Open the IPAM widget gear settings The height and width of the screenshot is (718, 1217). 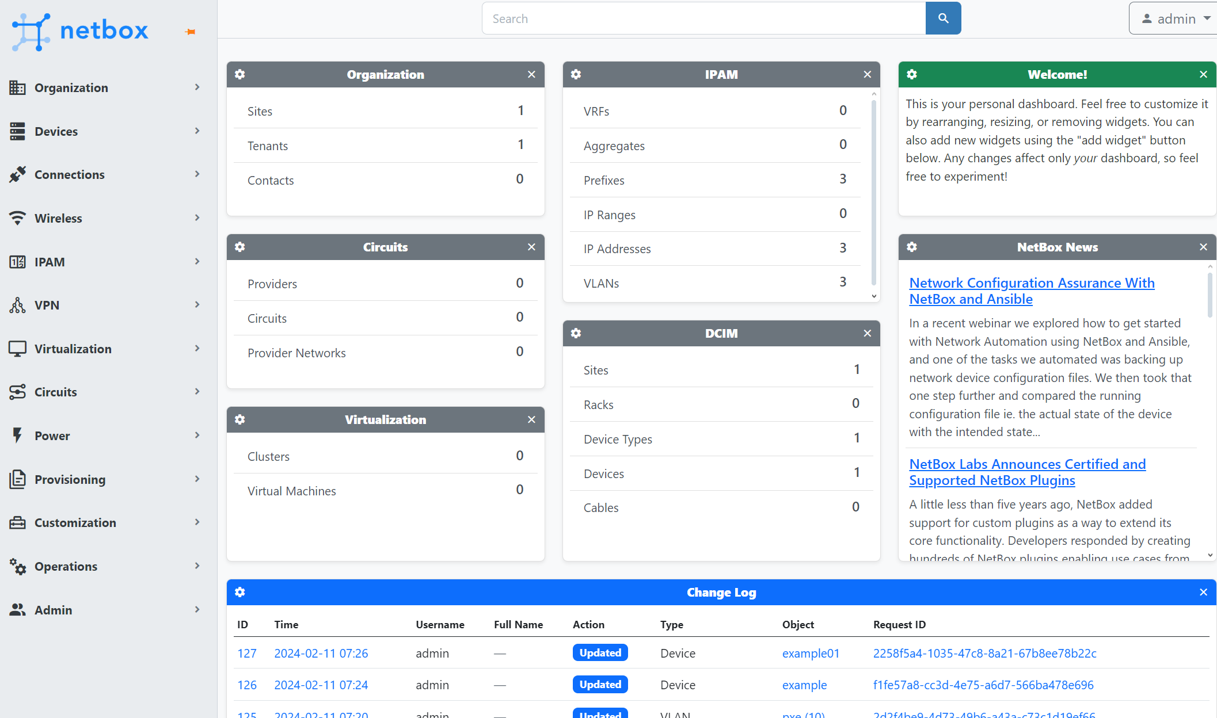pyautogui.click(x=576, y=74)
